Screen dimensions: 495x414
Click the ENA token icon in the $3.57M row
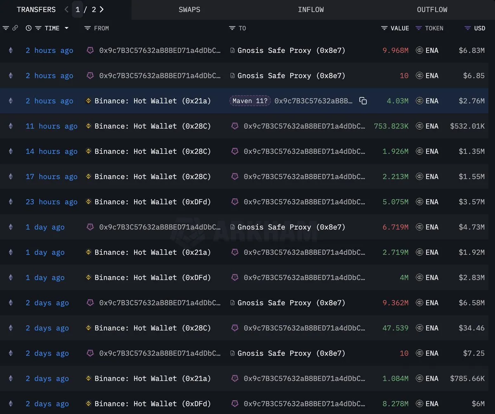(420, 202)
